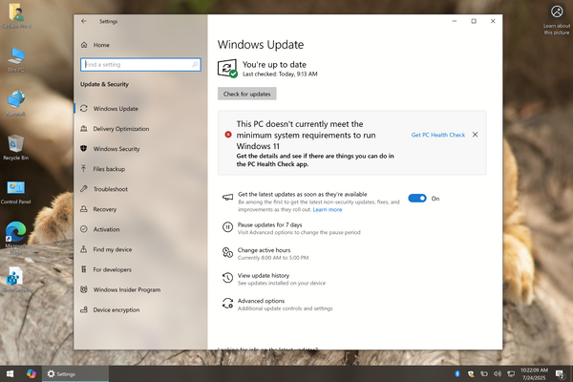
Task: Open Change active hours
Action: click(264, 250)
